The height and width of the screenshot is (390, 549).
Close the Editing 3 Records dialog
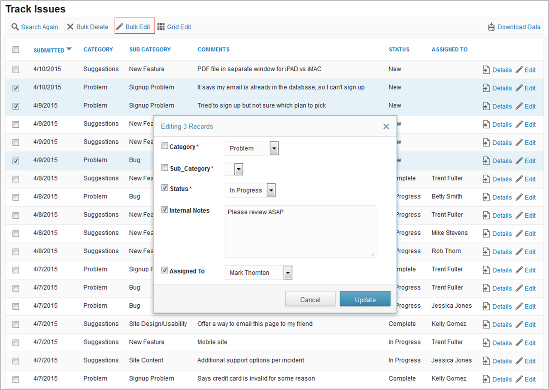386,126
